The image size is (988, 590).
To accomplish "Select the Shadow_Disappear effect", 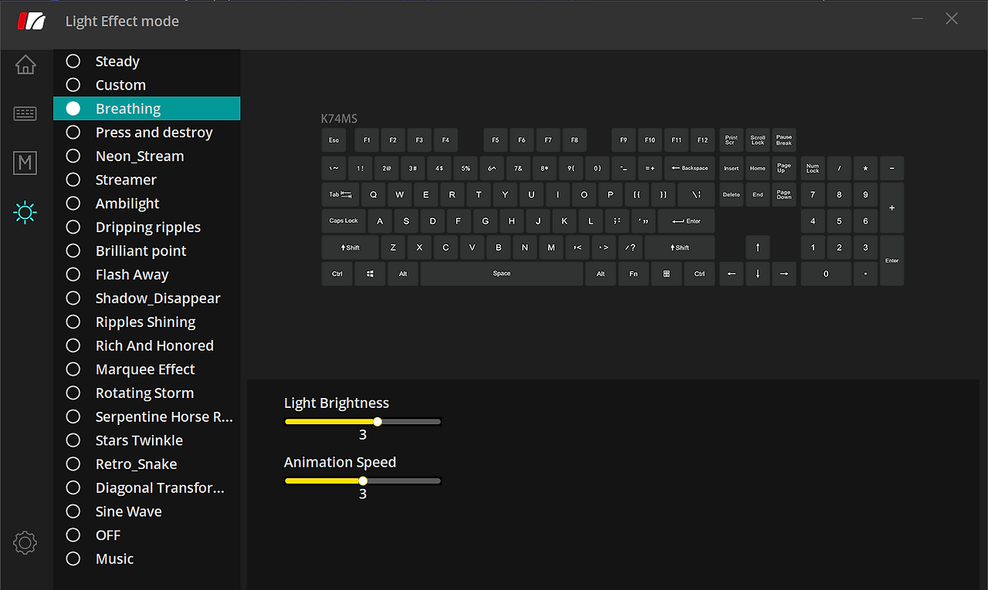I will (147, 298).
